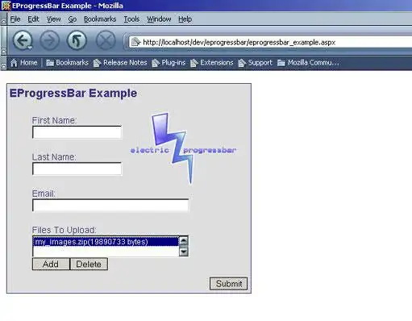Click the Add file button
Image resolution: width=412 pixels, height=321 pixels.
pos(51,264)
